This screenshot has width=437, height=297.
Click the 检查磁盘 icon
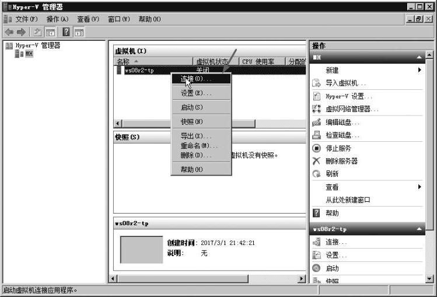316,135
